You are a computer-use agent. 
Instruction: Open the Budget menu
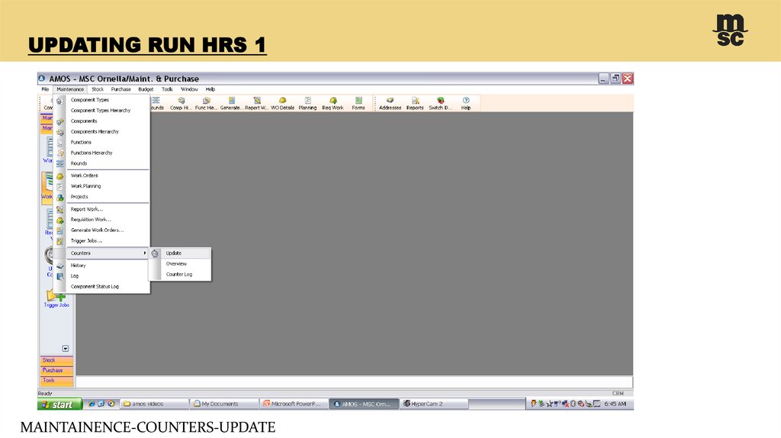(x=146, y=89)
